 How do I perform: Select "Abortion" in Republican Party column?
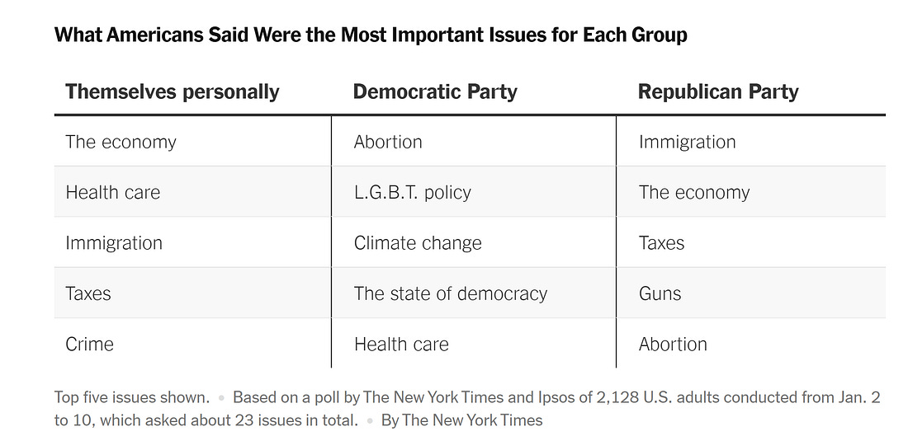tap(673, 344)
